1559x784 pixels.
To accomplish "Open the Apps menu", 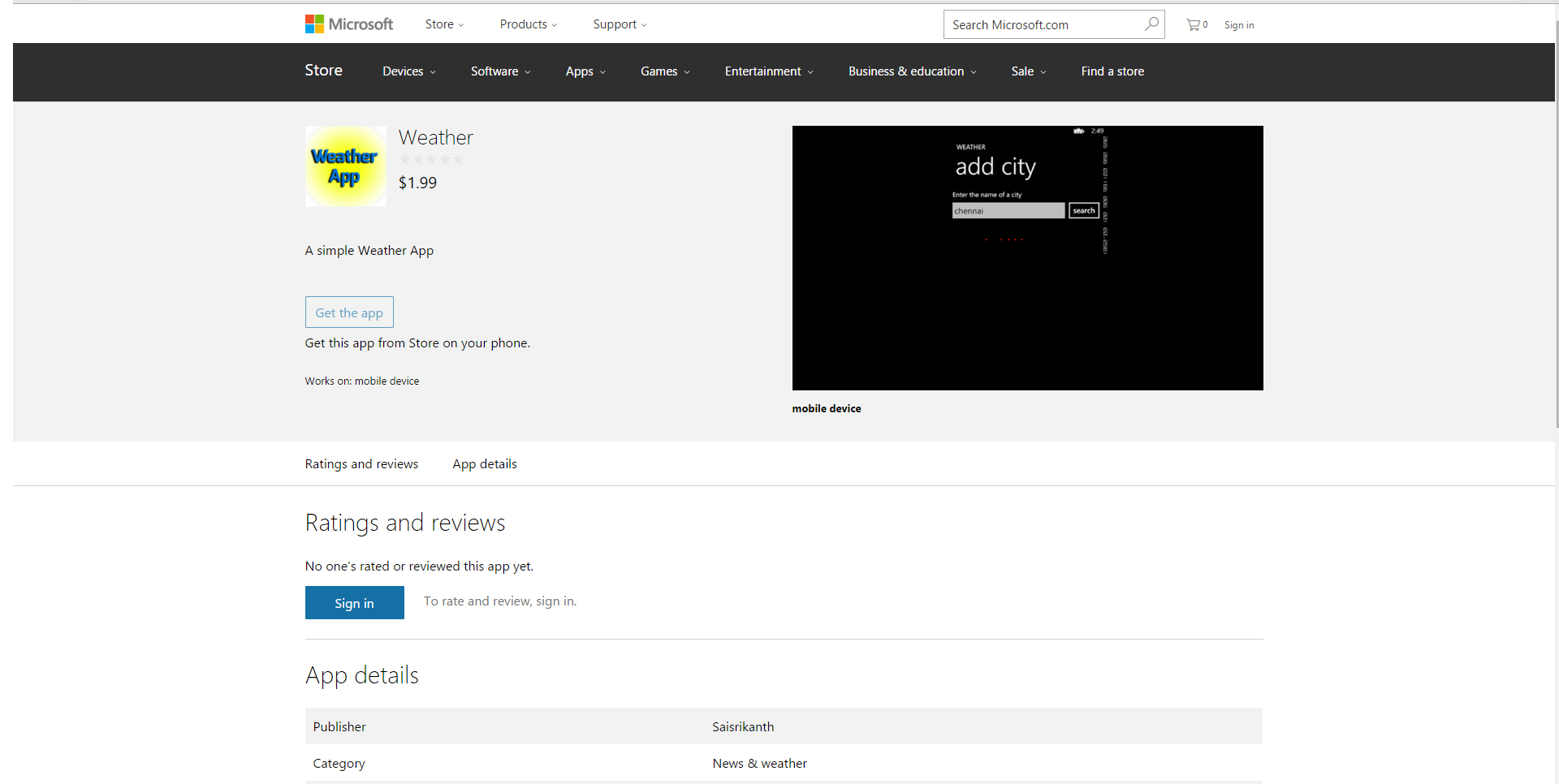I will 585,71.
